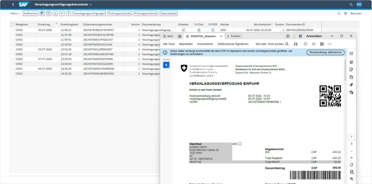Click Anmelden in Acrobat

coord(314,36)
